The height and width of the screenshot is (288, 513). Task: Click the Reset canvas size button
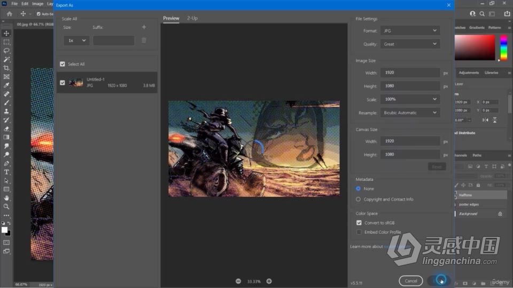(x=437, y=167)
